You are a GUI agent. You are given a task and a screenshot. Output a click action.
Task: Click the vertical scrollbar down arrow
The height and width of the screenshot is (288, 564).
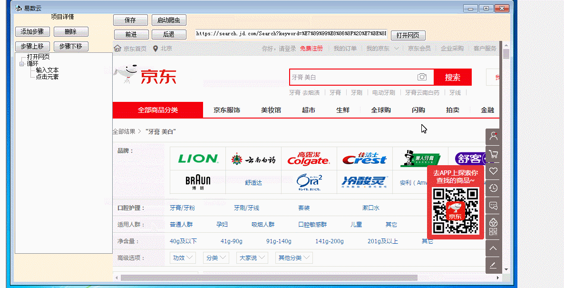click(506, 269)
